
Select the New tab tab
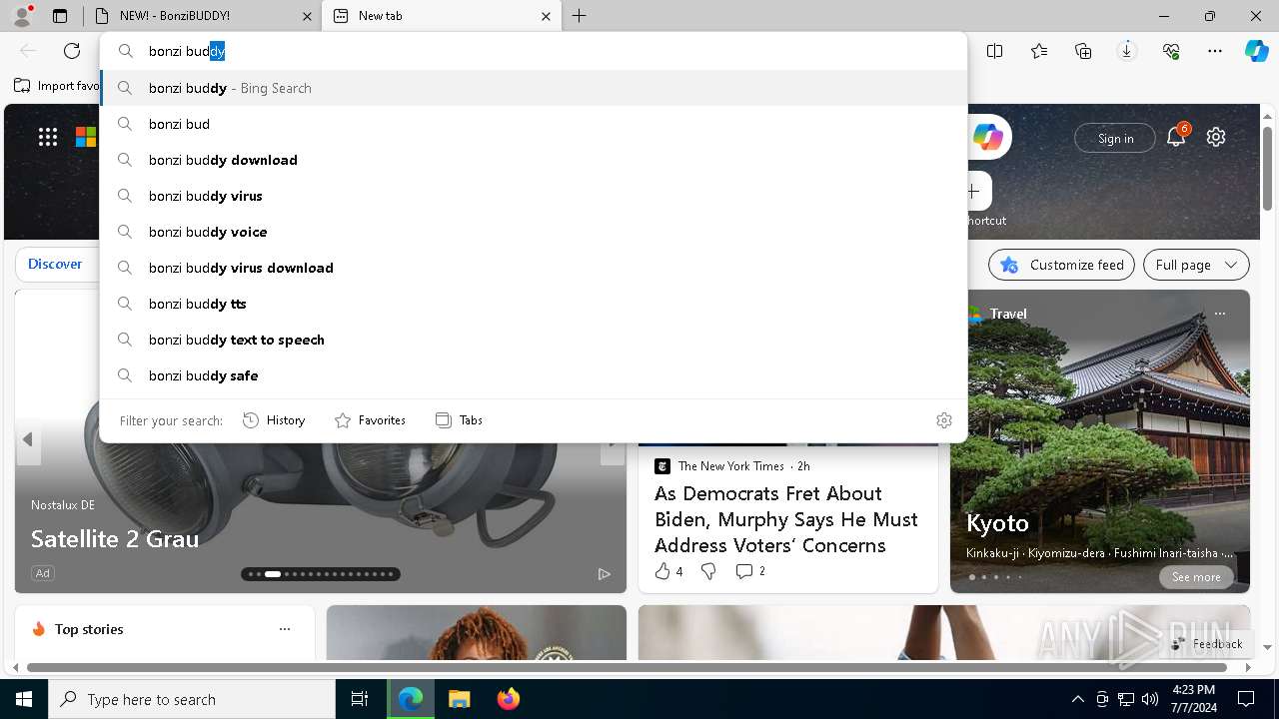click(443, 16)
